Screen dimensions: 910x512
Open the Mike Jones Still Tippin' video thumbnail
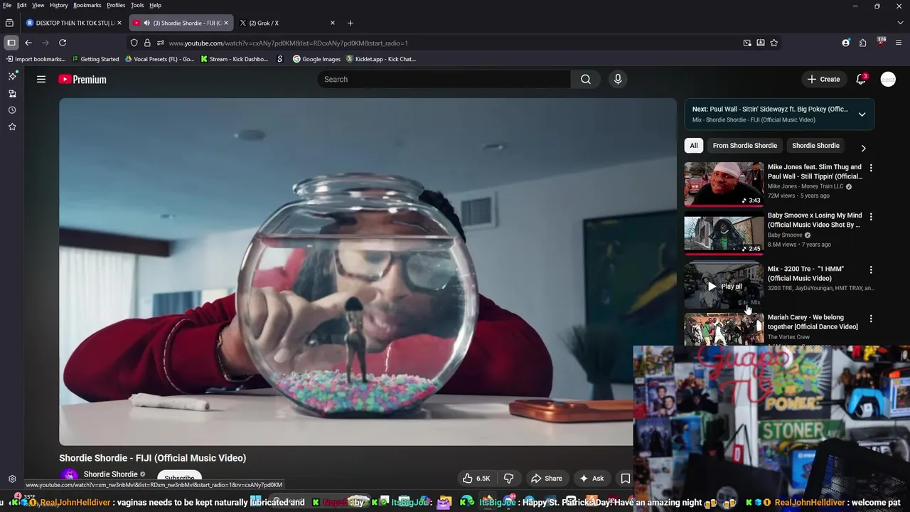[x=724, y=184]
